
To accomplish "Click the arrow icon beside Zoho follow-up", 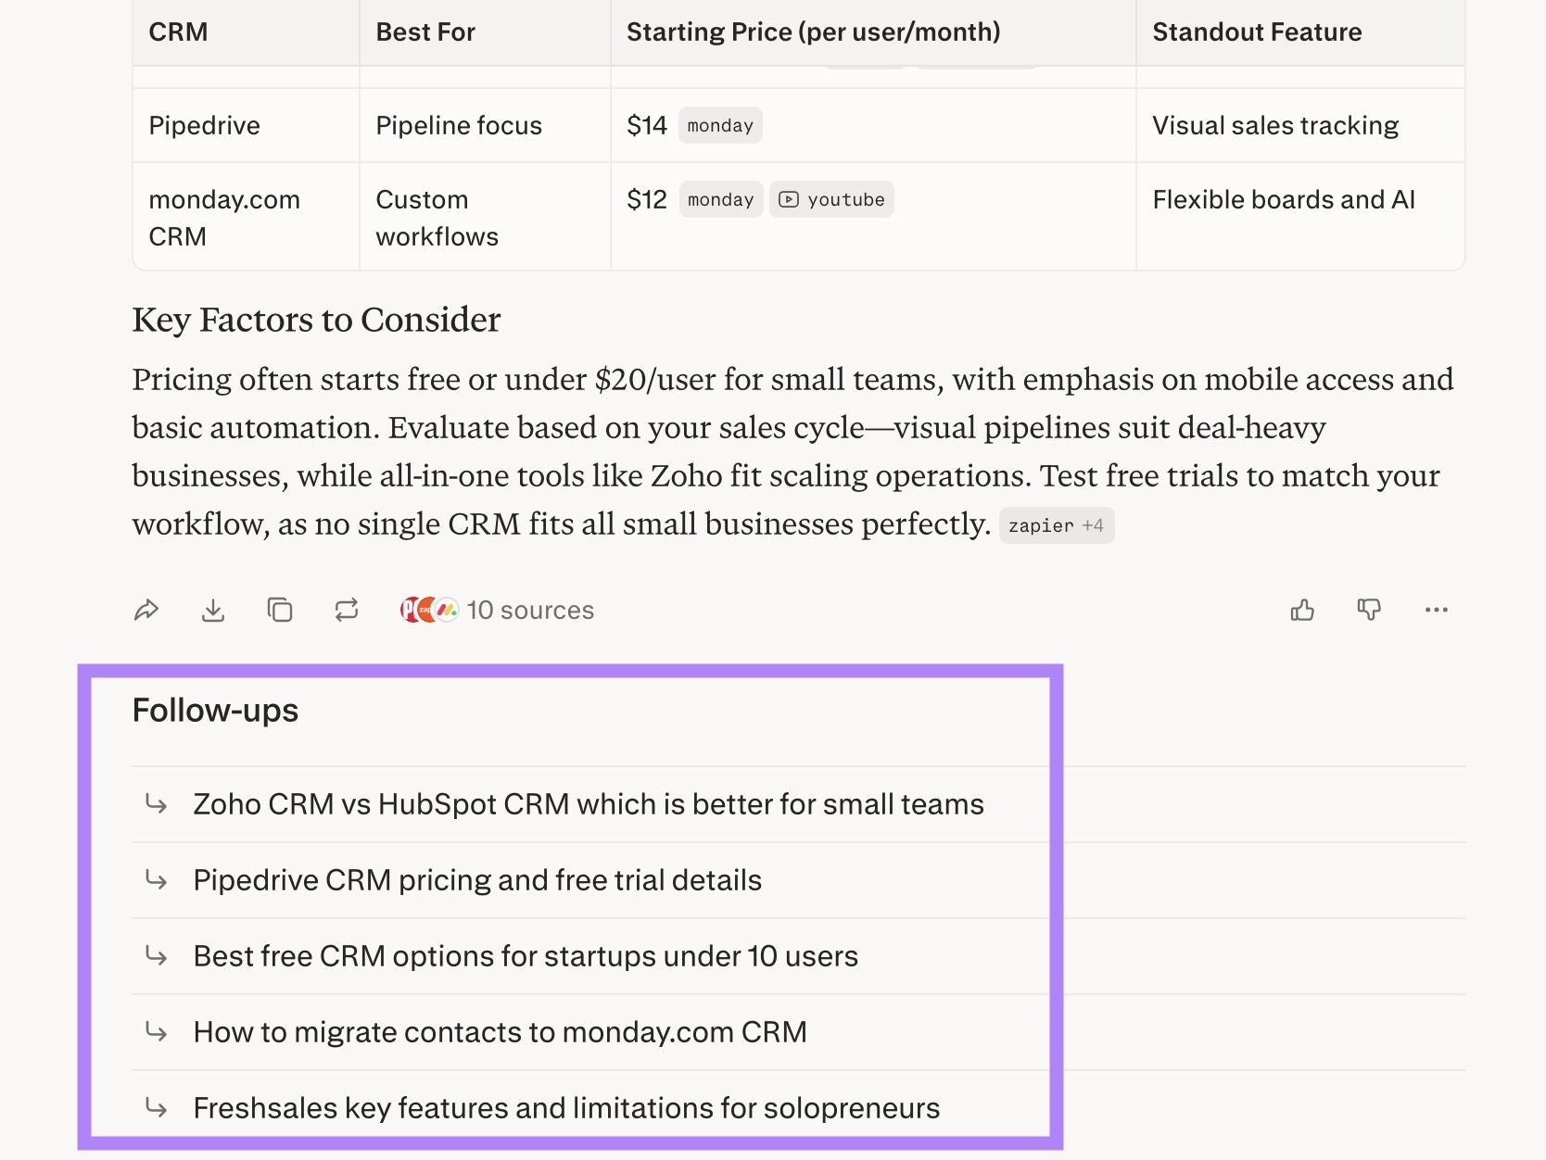I will [x=156, y=803].
